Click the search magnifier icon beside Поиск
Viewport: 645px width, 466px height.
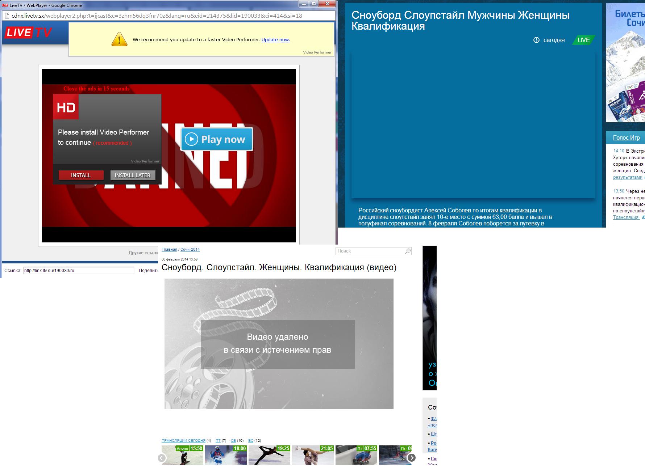pos(408,251)
